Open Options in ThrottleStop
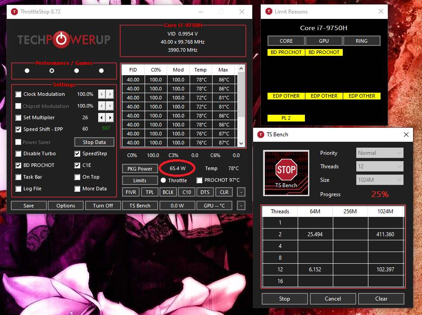The image size is (422, 315). [x=66, y=206]
